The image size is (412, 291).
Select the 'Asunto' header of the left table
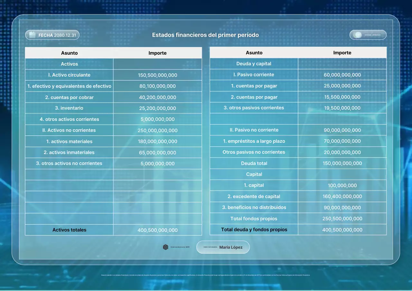click(x=69, y=53)
